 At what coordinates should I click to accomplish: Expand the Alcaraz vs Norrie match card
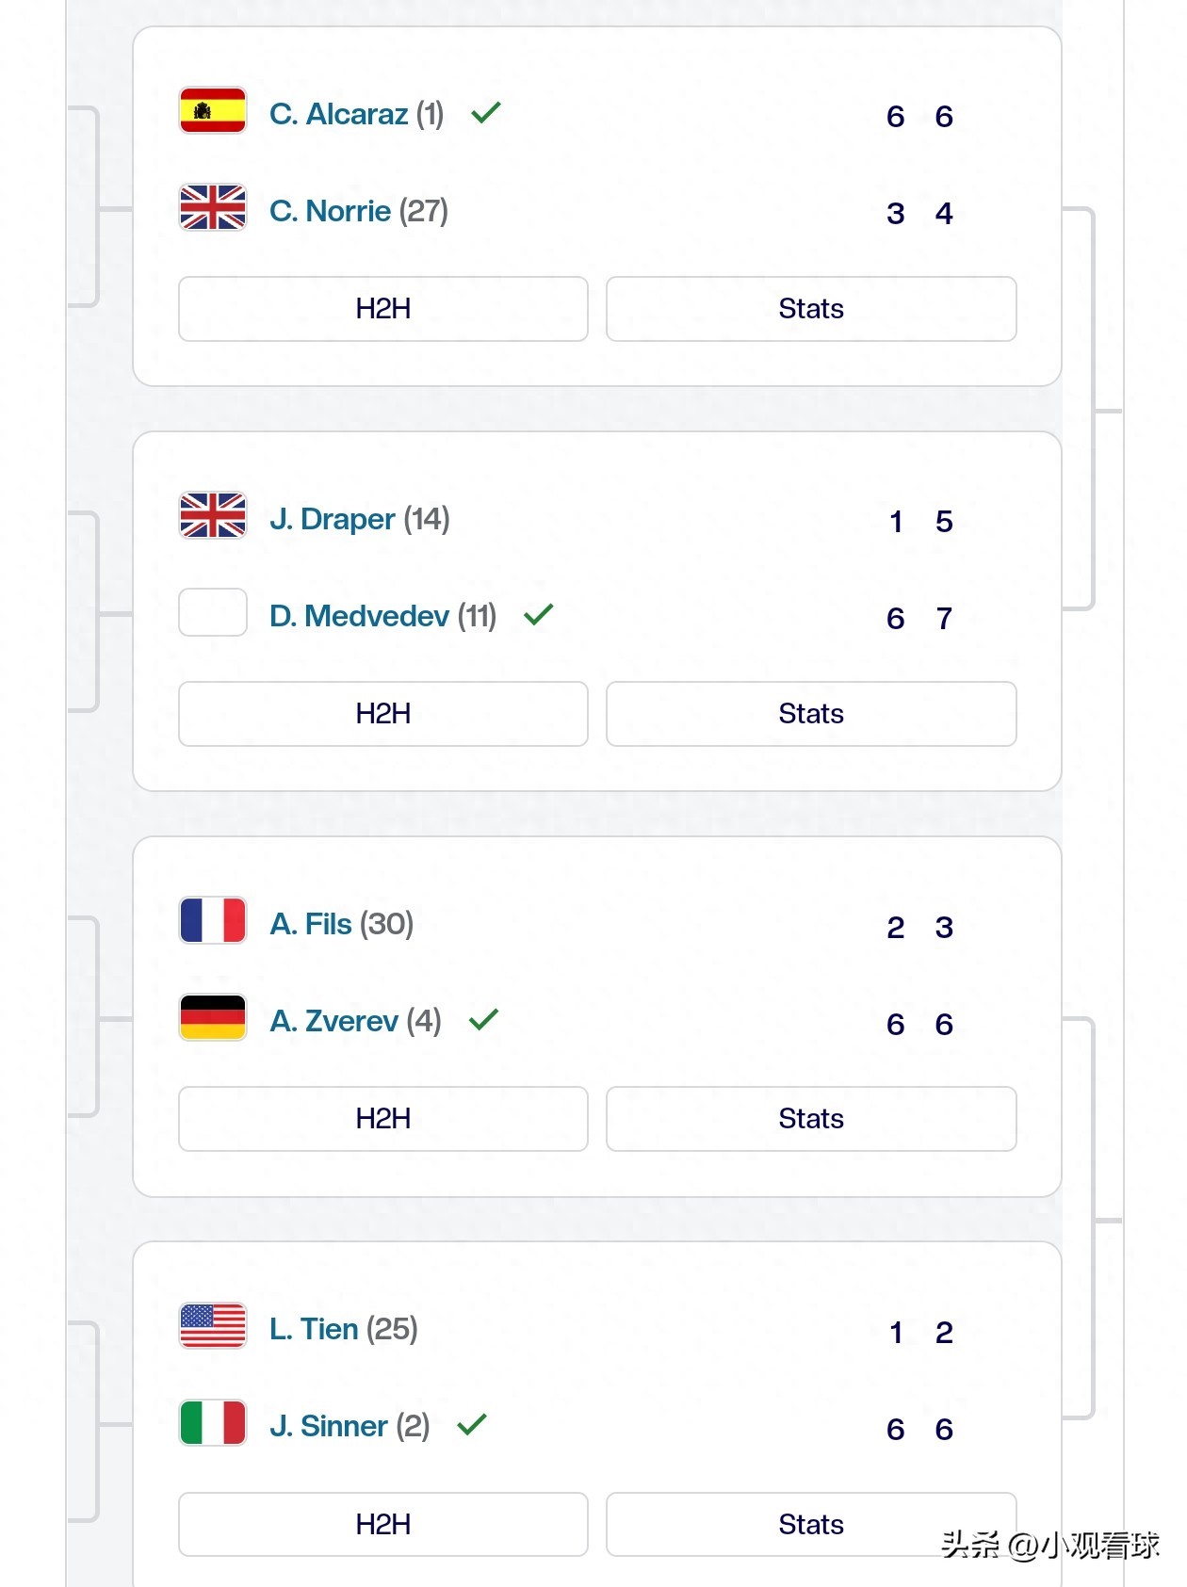[659, 160]
